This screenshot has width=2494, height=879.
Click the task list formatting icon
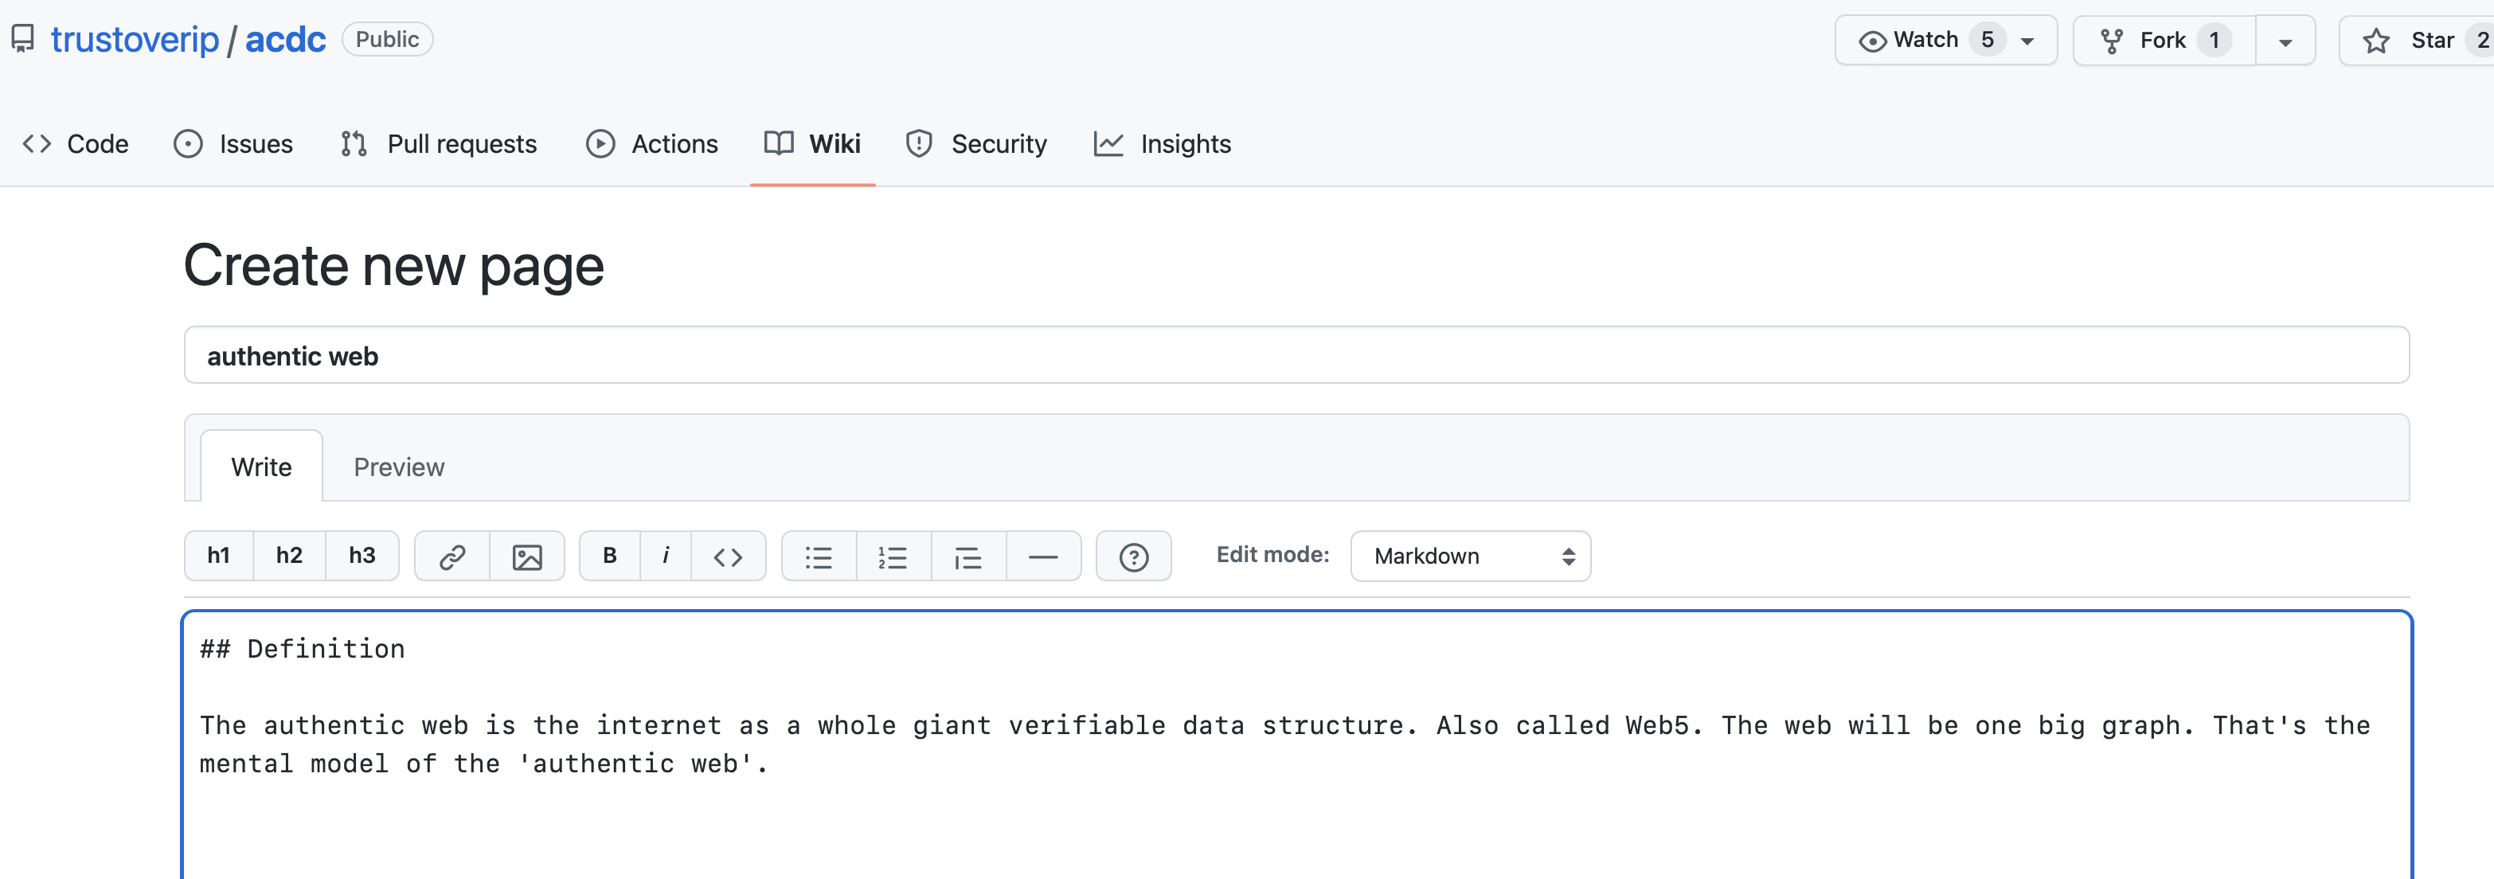(x=967, y=557)
